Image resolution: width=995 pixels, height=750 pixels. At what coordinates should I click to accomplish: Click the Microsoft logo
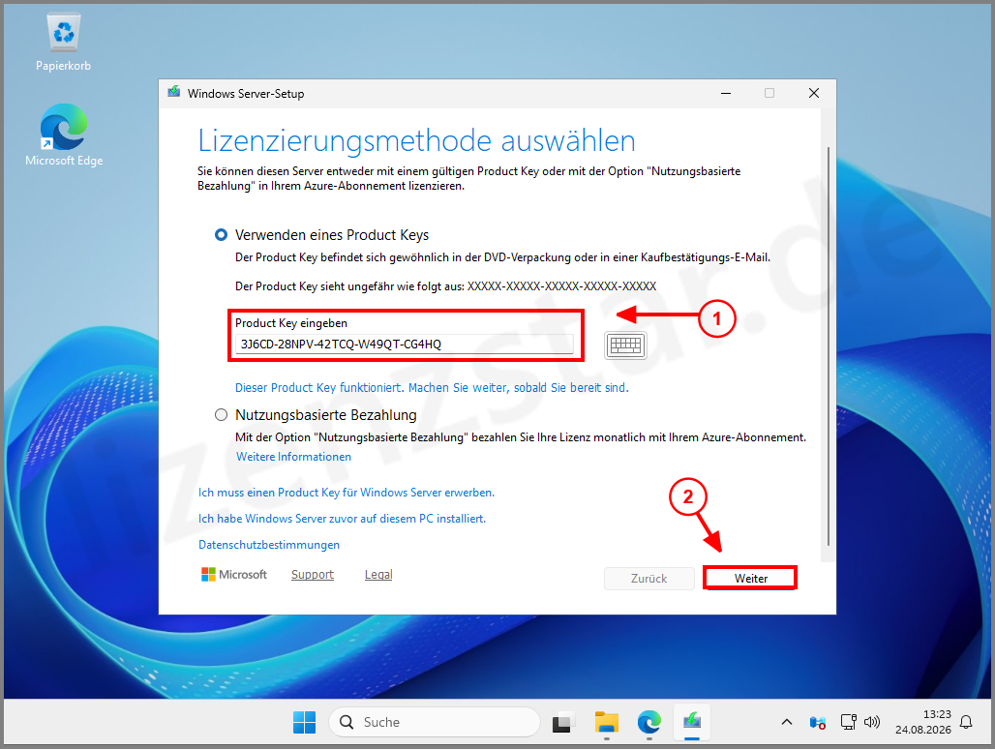pyautogui.click(x=233, y=574)
